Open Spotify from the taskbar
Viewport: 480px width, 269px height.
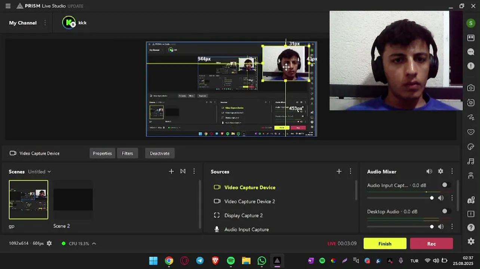pos(231,261)
